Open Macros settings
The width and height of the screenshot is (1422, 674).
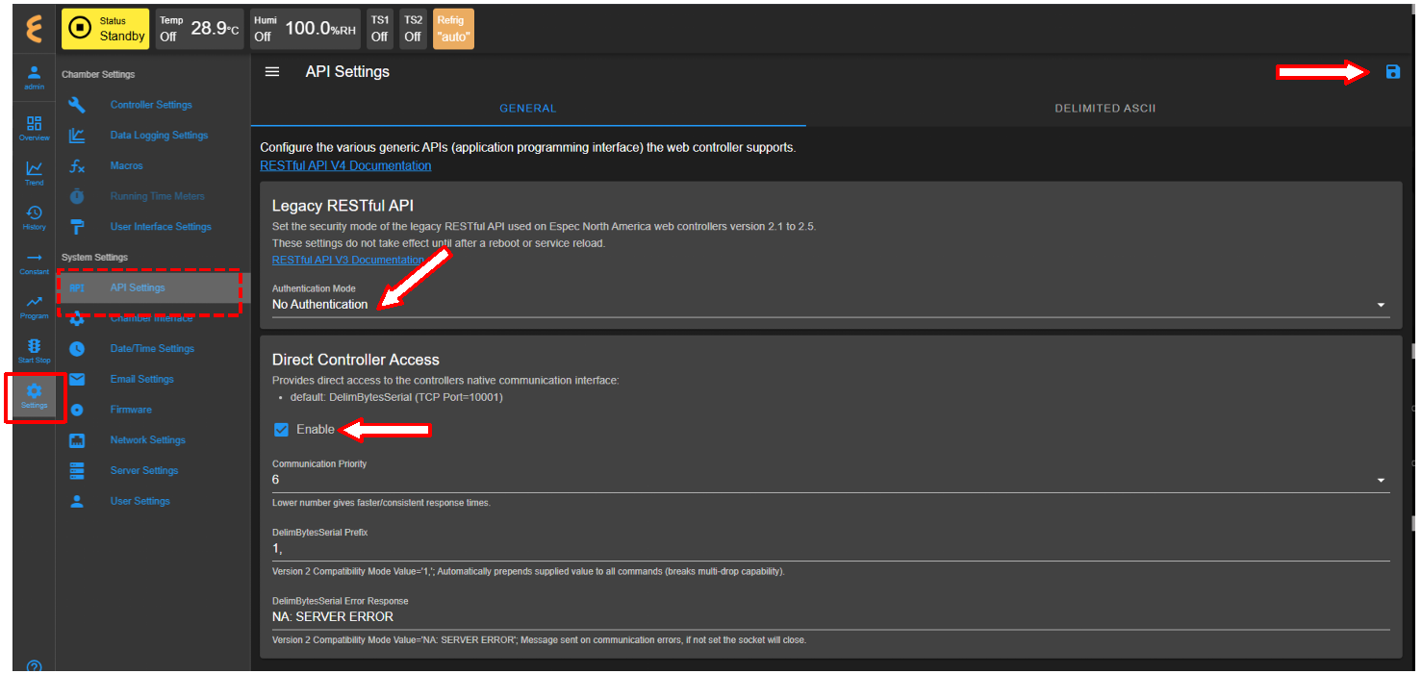click(126, 165)
